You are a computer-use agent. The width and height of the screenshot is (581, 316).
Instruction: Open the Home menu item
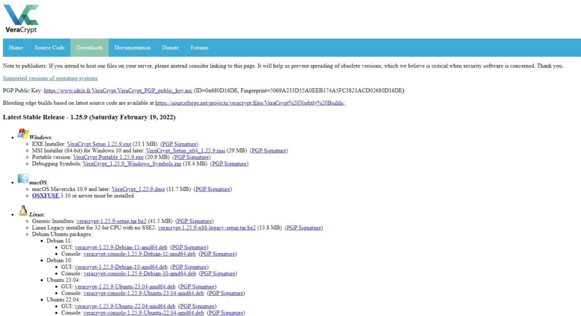tap(16, 48)
